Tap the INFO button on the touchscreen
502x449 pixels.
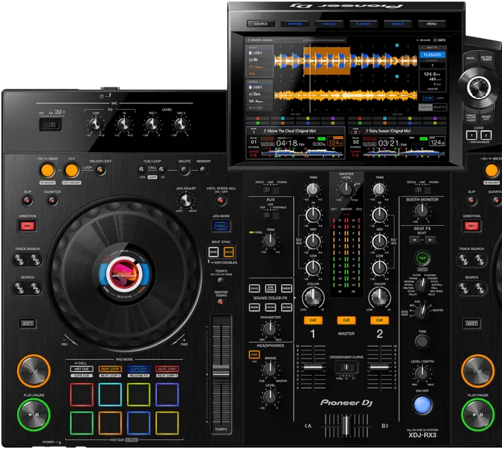[x=440, y=40]
